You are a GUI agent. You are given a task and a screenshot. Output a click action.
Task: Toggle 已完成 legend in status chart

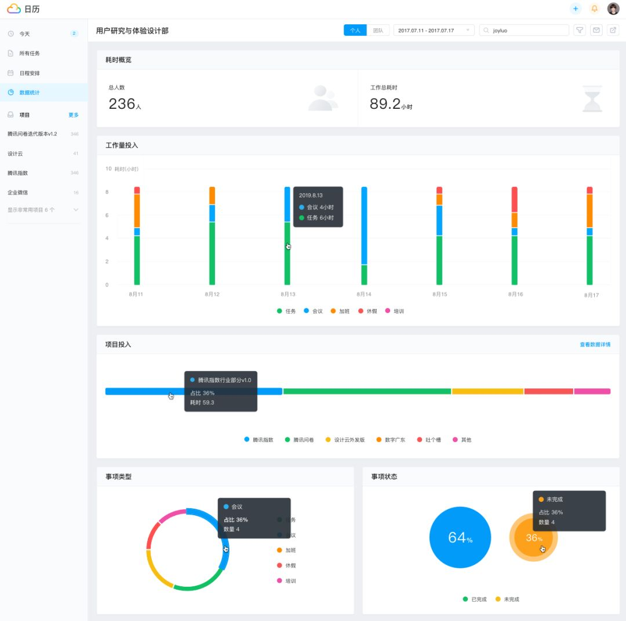click(475, 599)
